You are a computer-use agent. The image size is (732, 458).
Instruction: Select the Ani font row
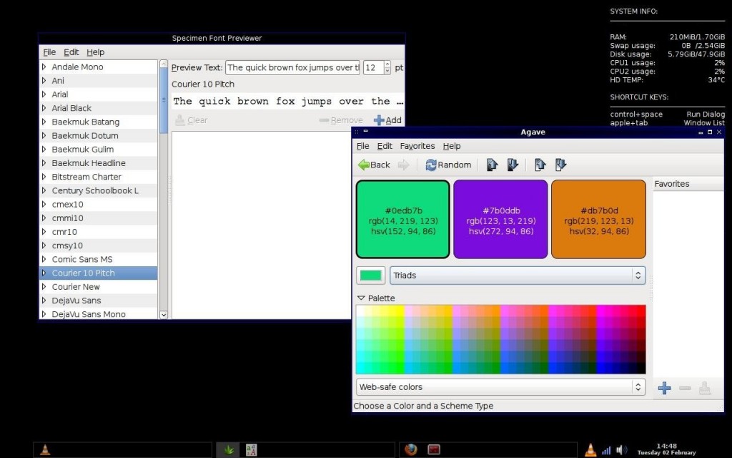coord(99,81)
